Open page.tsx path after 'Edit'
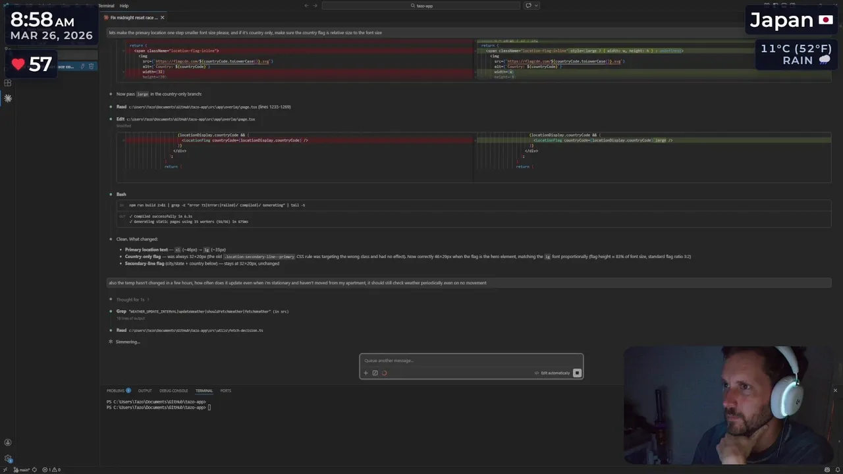 (x=191, y=119)
